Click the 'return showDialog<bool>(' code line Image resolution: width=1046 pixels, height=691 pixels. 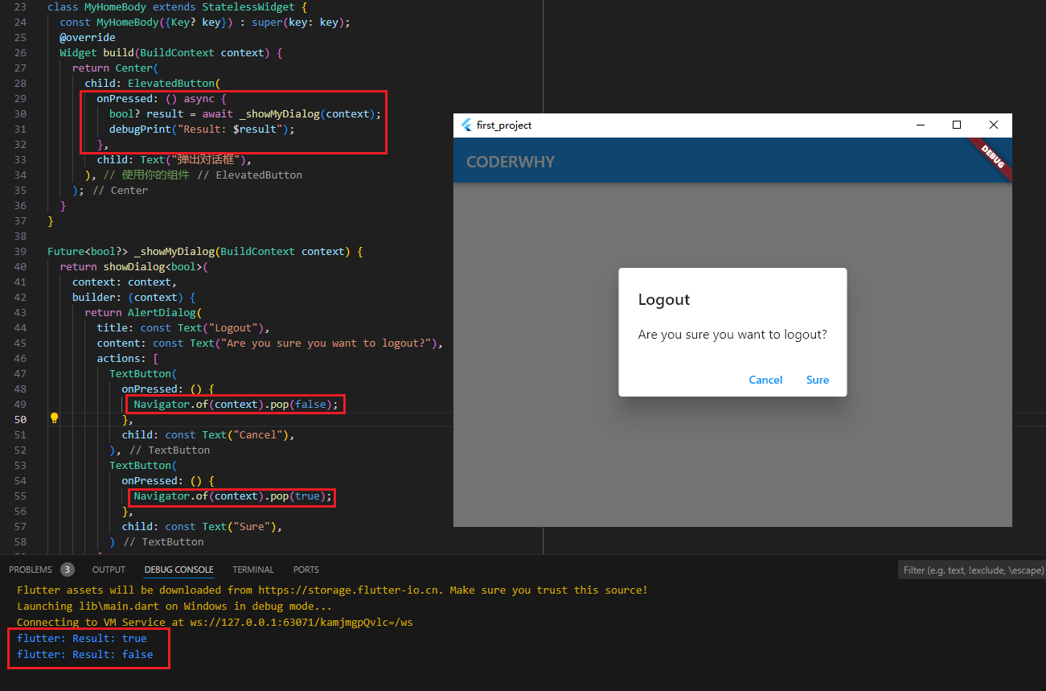[x=134, y=266]
